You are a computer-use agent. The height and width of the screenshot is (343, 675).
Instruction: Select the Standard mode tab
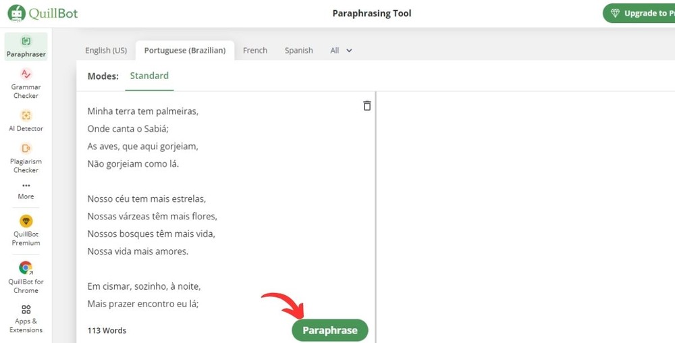click(149, 76)
